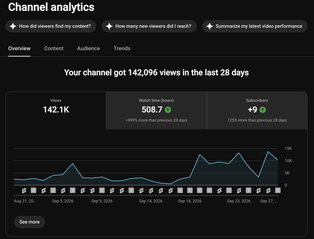Click sparkle icon beside 'Summarize my latest video performance'

point(210,26)
